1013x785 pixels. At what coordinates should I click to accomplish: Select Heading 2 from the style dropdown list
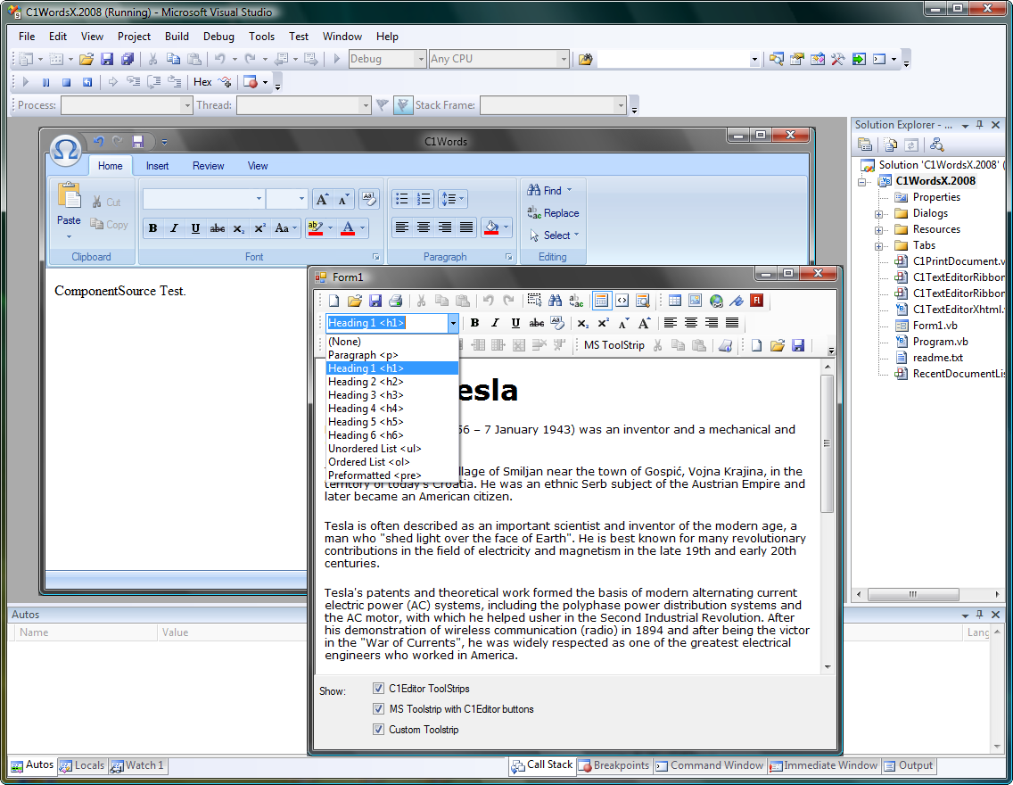point(365,381)
